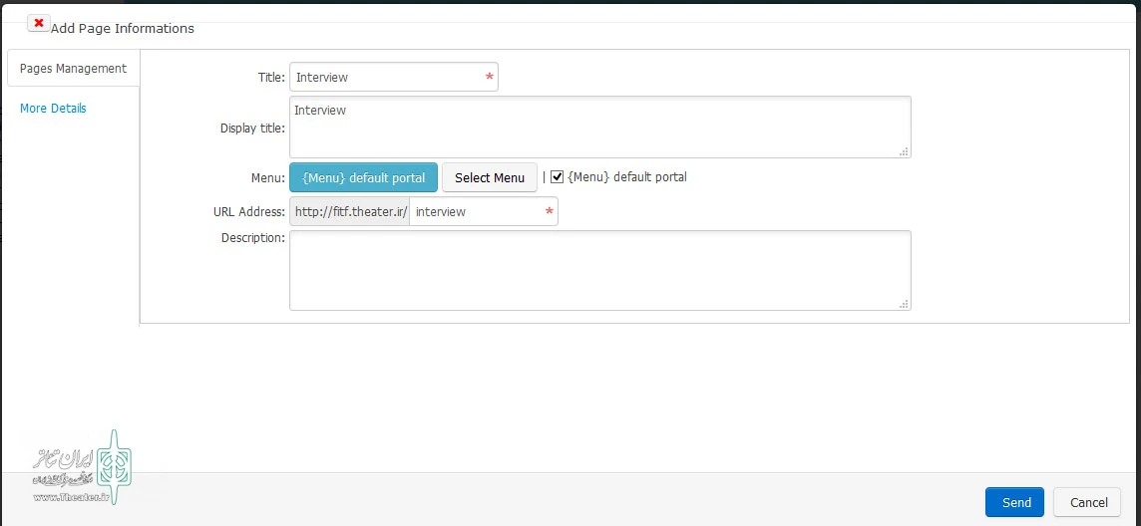Edit the Title input field
This screenshot has width=1141, height=526.
pos(394,77)
